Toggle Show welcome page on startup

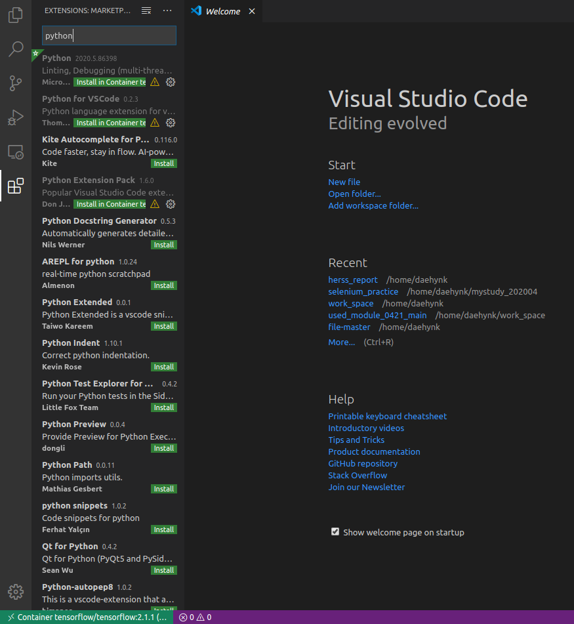[x=335, y=531]
